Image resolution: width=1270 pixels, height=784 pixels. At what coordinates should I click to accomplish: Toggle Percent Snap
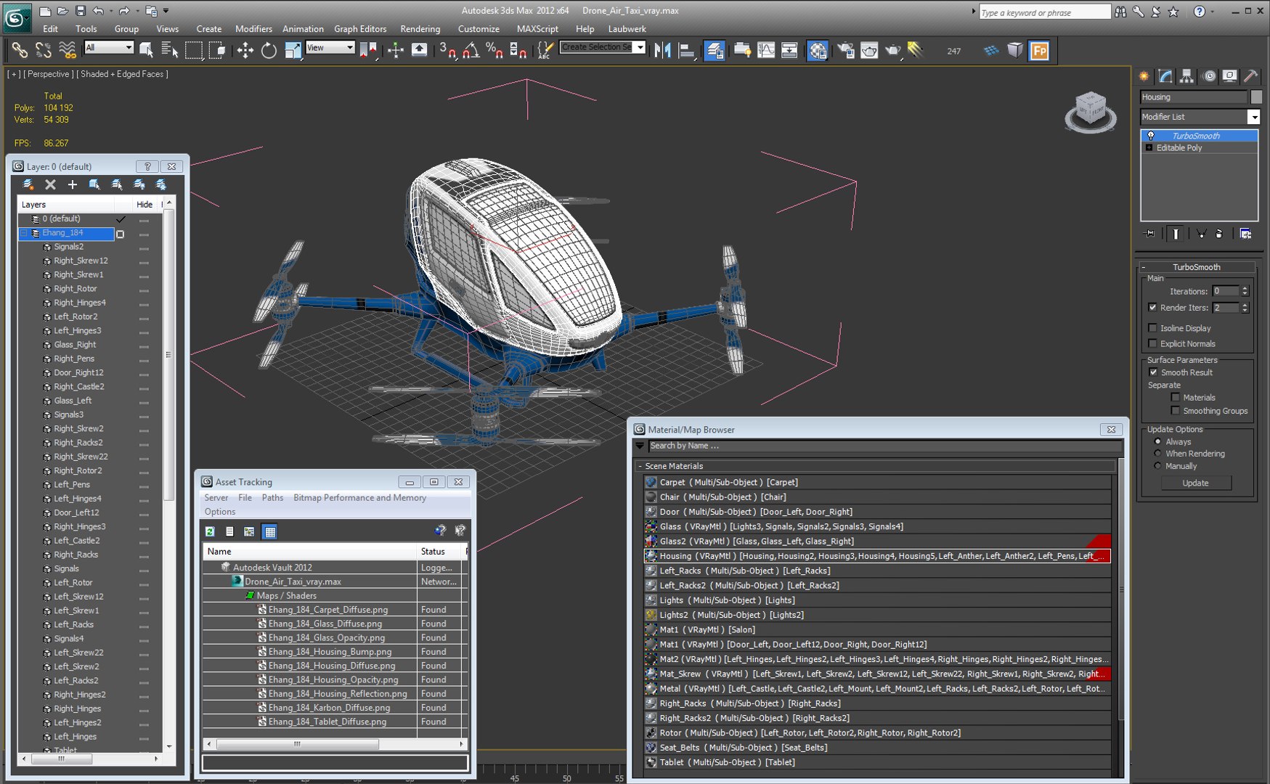tap(494, 50)
